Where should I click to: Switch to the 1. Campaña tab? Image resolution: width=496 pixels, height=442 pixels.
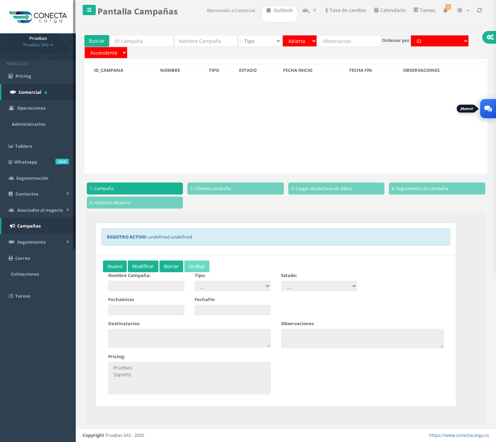[135, 188]
